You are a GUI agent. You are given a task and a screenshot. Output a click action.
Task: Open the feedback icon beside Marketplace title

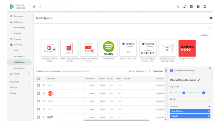click(x=211, y=18)
